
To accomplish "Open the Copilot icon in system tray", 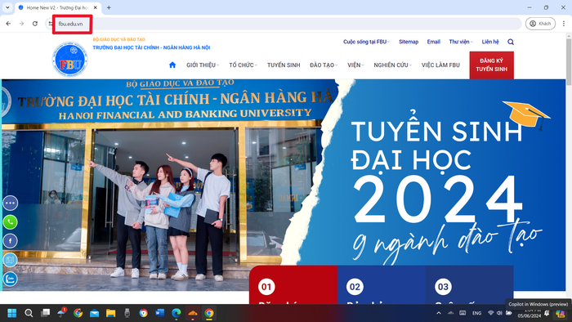I will coord(560,313).
